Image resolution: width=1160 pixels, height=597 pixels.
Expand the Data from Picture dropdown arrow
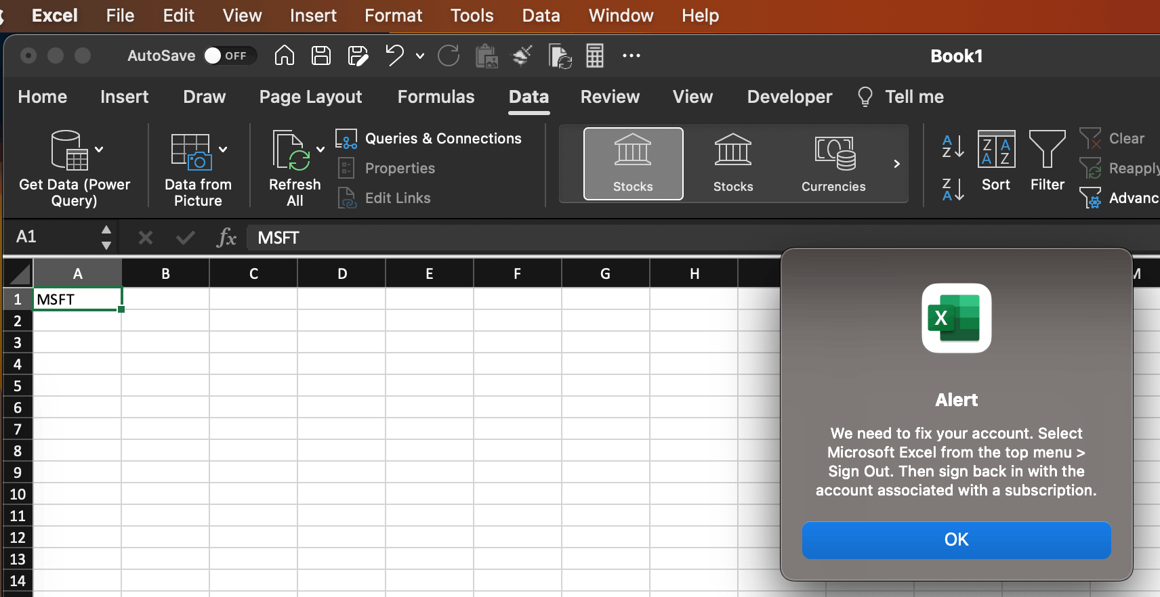[x=223, y=150]
